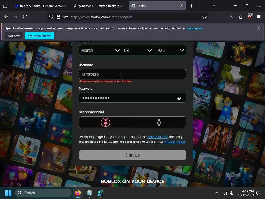Viewport: 265px width, 199px height.
Task: Open Firefox application hamburger menu
Action: point(259,17)
